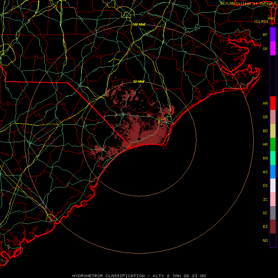Click the BI legend label
The width and height of the screenshot is (278, 278).
coord(265,227)
